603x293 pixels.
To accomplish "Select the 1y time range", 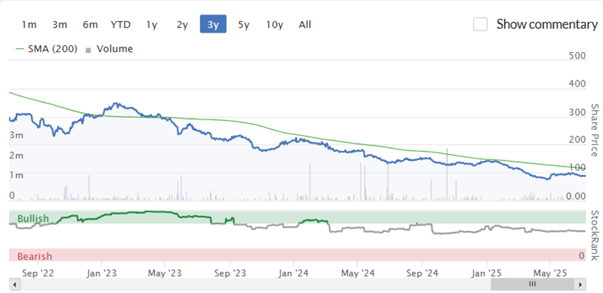I will coord(151,24).
